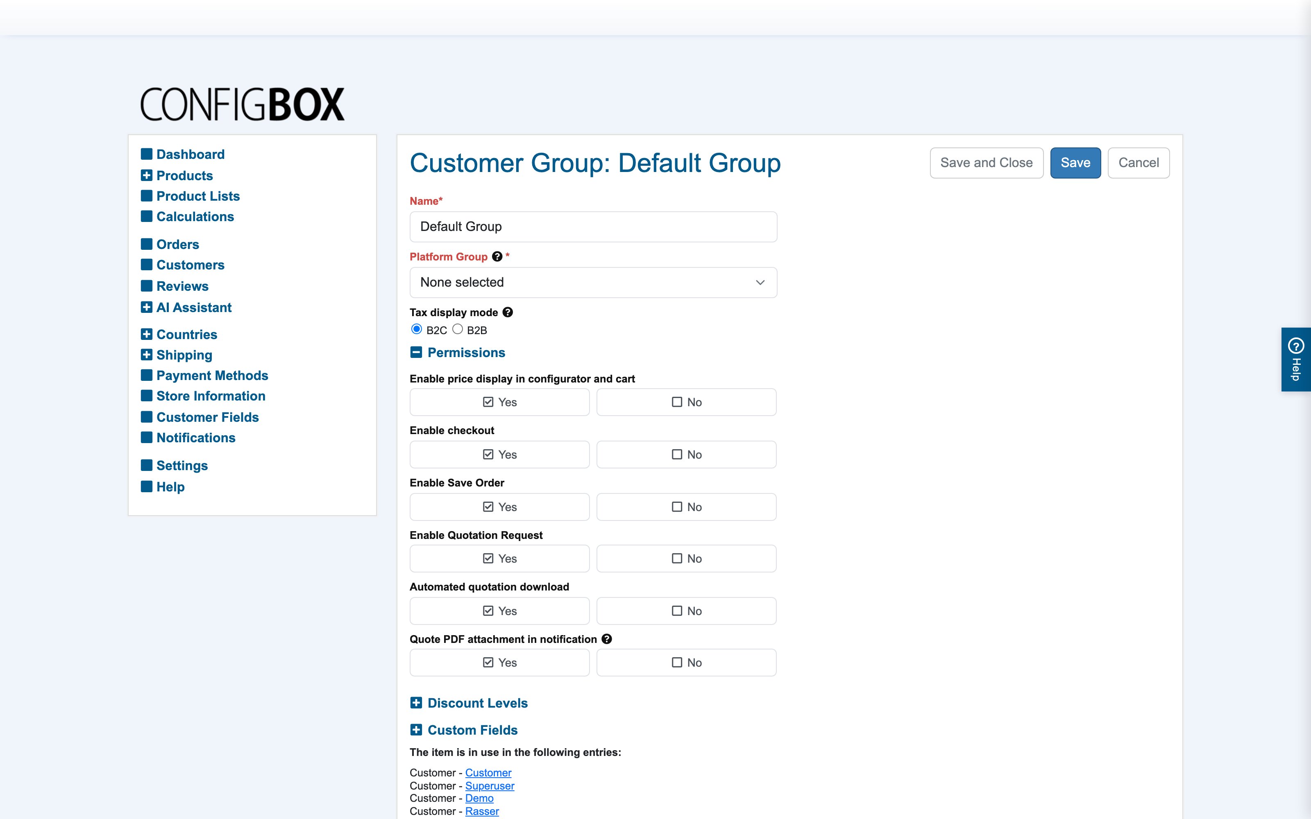Open the Superuser customer link
The image size is (1311, 819).
(x=490, y=786)
